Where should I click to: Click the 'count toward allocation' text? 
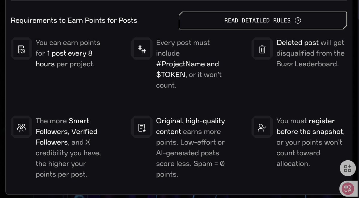click(x=298, y=158)
